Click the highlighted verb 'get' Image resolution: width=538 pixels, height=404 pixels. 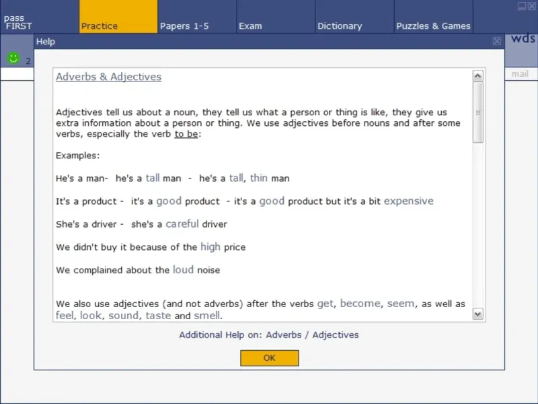(x=325, y=304)
